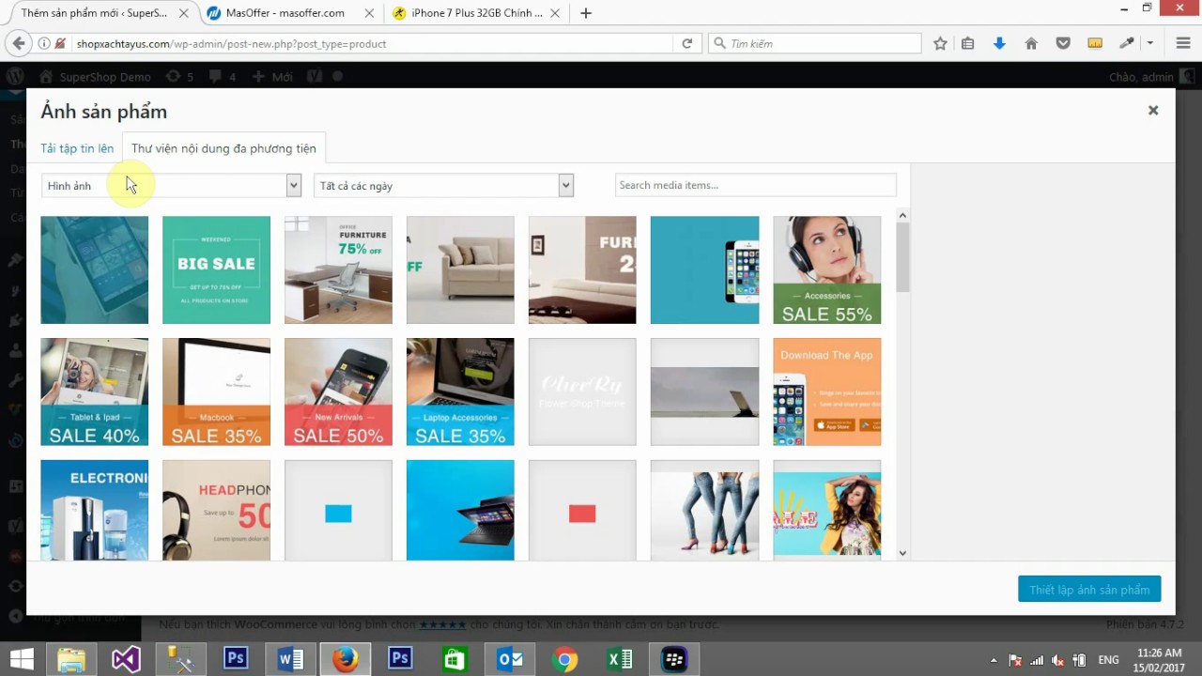The height and width of the screenshot is (676, 1202).
Task: Select the Headphone banner thumbnail
Action: pyautogui.click(x=216, y=510)
